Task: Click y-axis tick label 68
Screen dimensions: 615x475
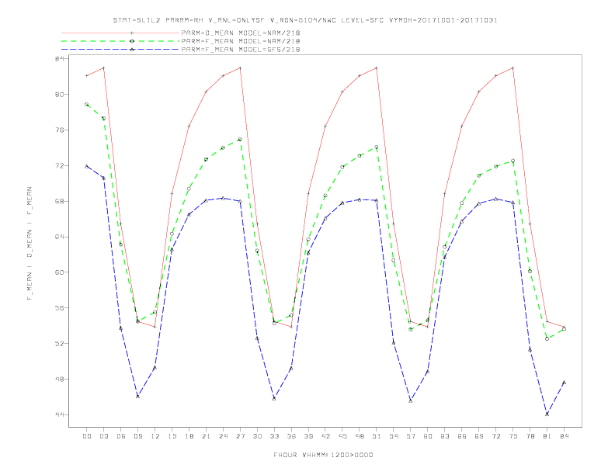Action: (61, 202)
